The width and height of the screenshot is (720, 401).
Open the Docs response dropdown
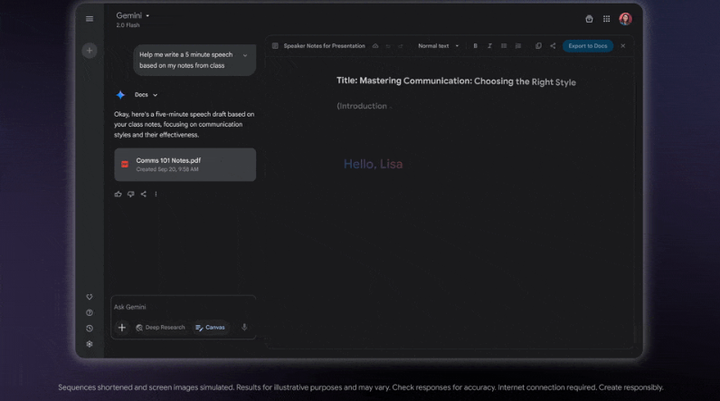(146, 95)
